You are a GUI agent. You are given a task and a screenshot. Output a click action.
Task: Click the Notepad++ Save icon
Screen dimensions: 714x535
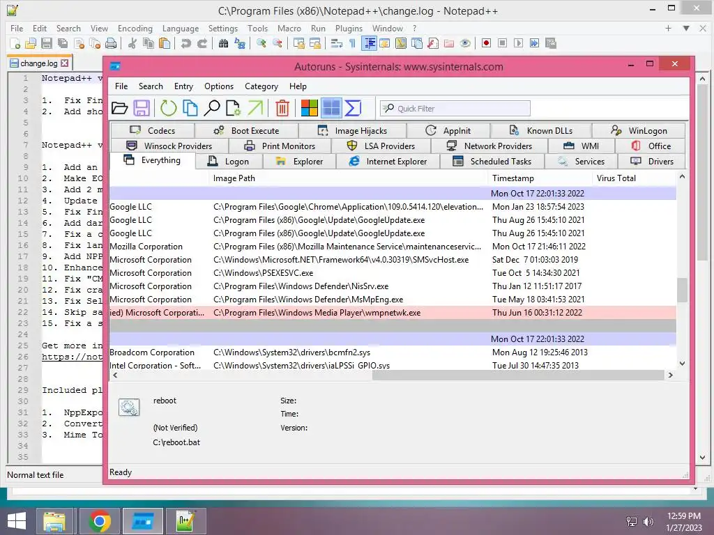pyautogui.click(x=47, y=43)
